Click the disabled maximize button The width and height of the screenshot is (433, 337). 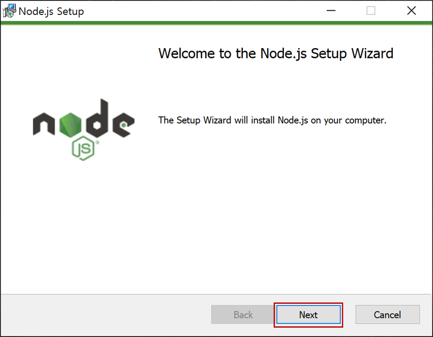[371, 11]
